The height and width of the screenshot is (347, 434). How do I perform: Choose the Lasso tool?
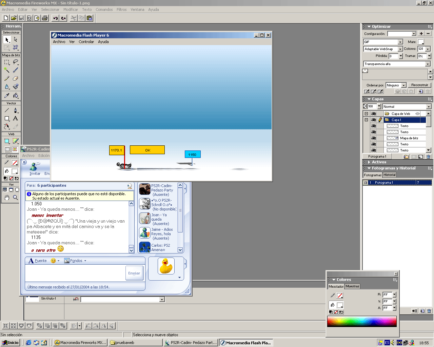coord(16,62)
